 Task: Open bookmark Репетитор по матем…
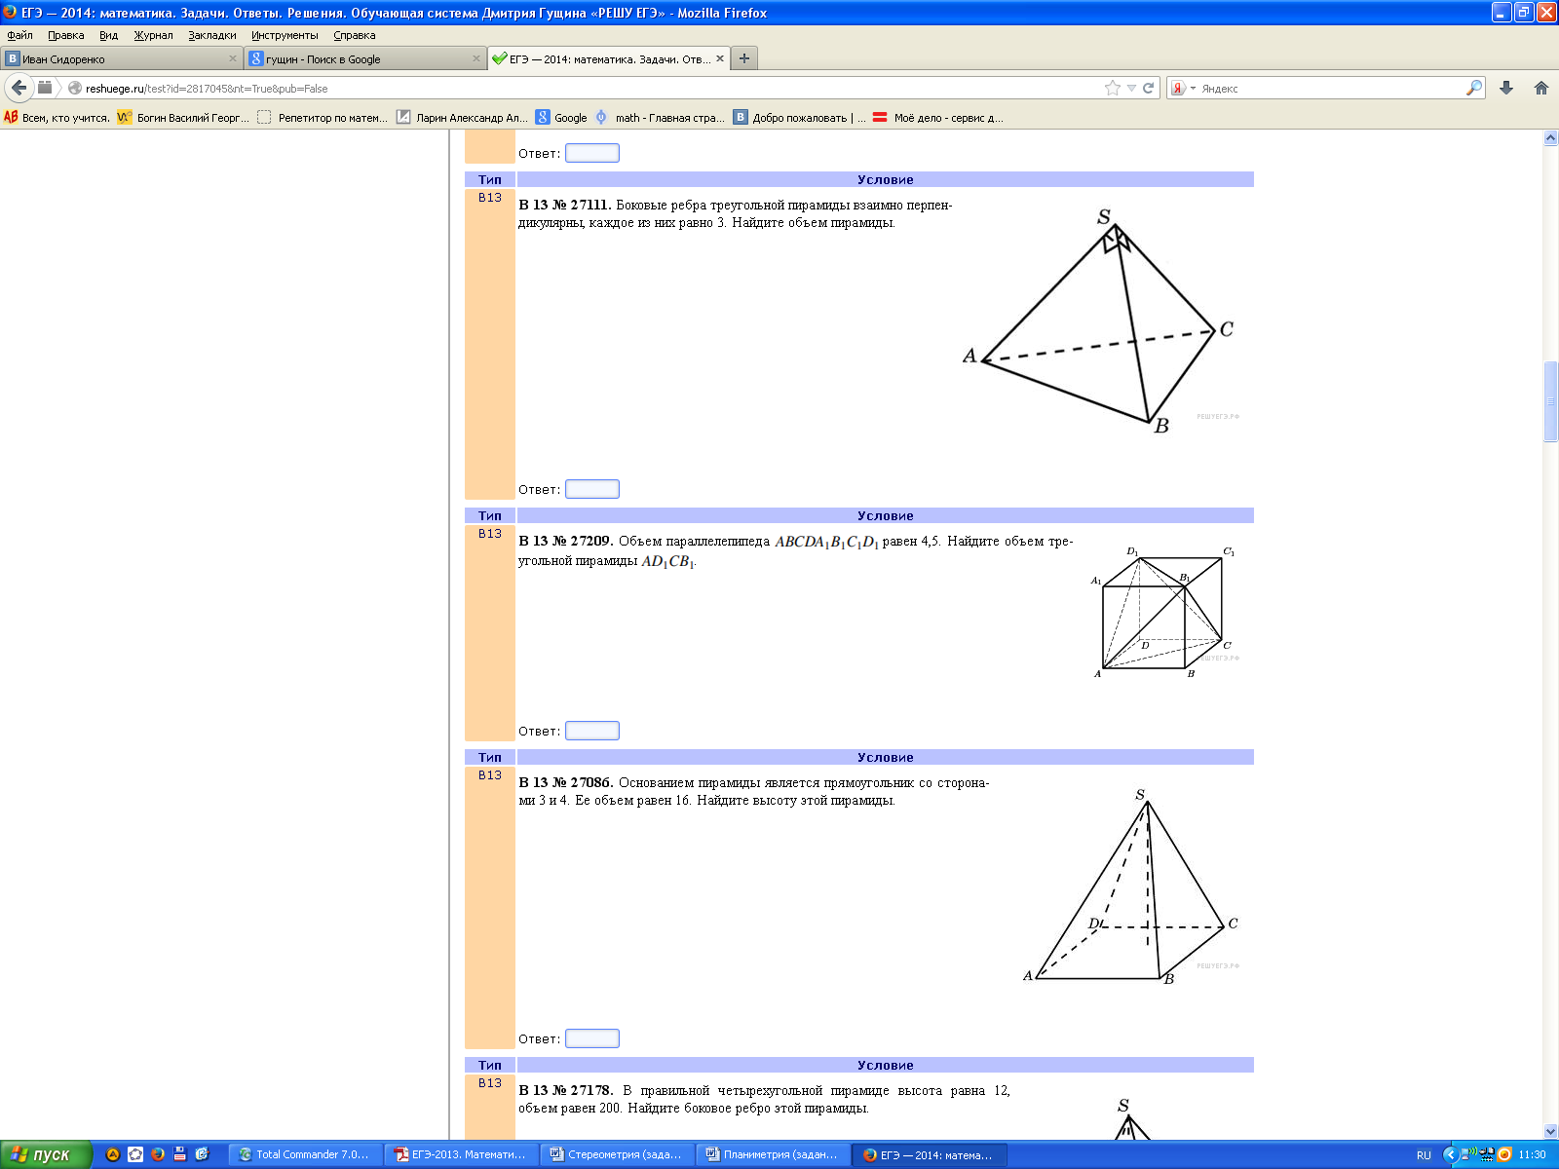(323, 117)
